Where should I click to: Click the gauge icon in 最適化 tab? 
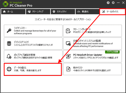point(79,12)
